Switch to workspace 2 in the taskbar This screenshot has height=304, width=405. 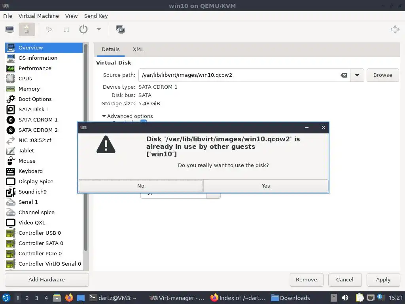point(27,298)
